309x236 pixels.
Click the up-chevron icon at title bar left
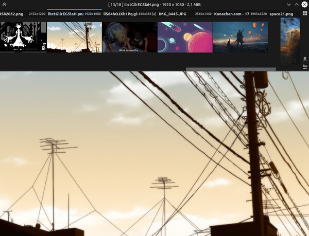5,5
